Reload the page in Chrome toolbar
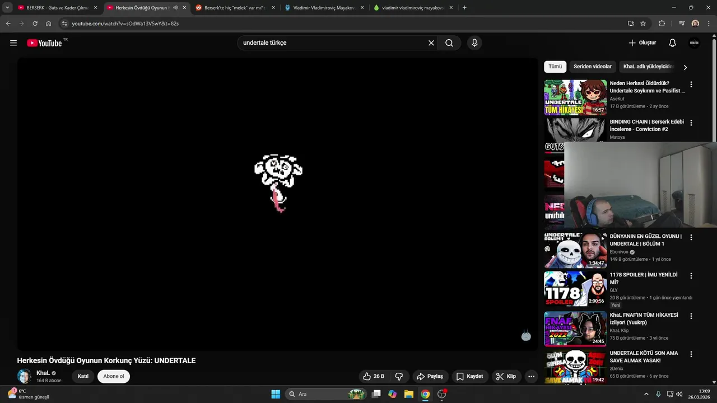 35,24
